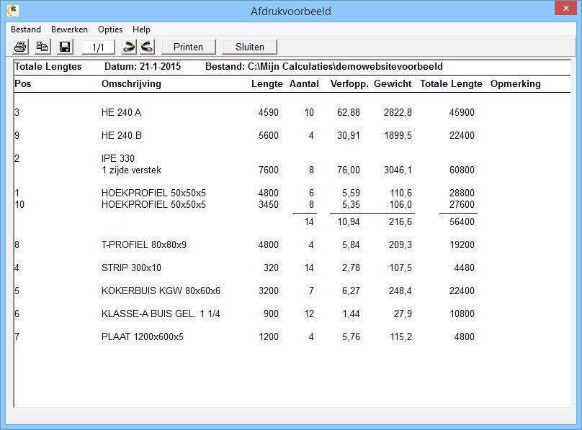Click the application icon in the title bar
The image size is (582, 430).
click(13, 11)
